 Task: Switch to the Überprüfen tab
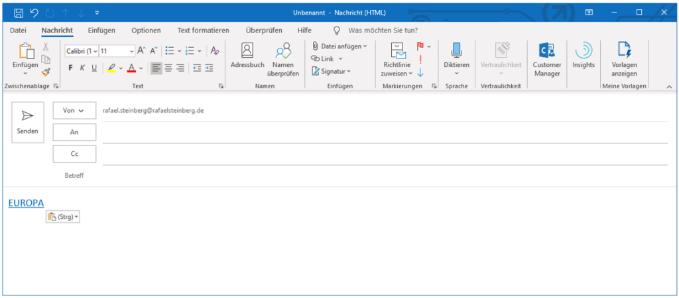click(x=264, y=31)
